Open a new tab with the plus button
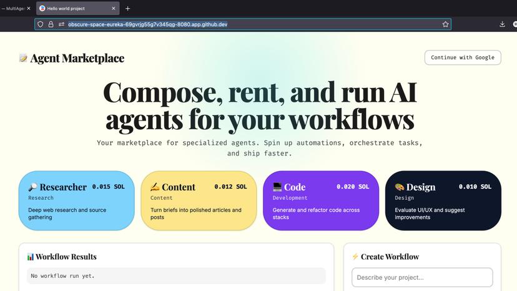517x291 pixels. pos(127,9)
